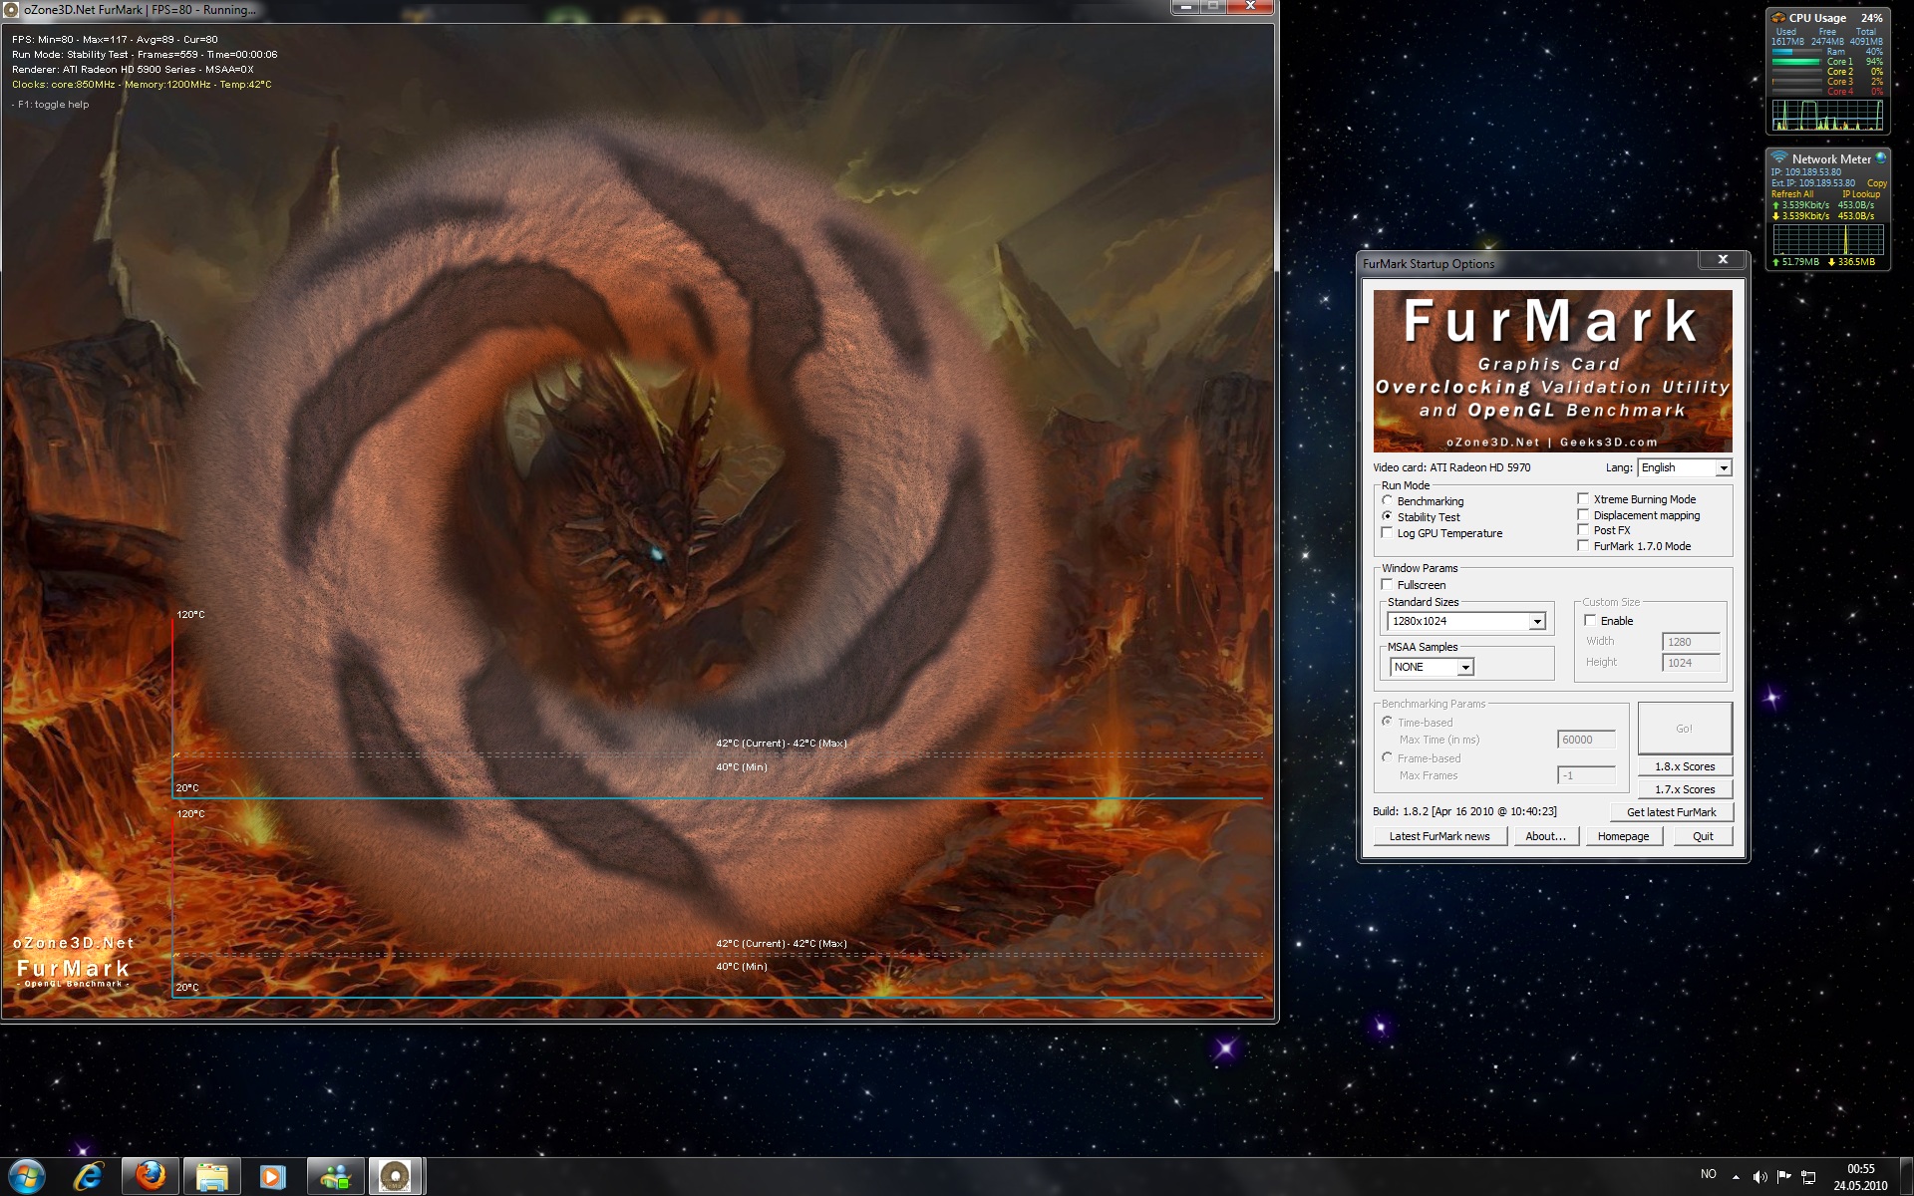The image size is (1914, 1196).
Task: Click the CPU Usage gadget chip icon
Action: coord(1778,18)
